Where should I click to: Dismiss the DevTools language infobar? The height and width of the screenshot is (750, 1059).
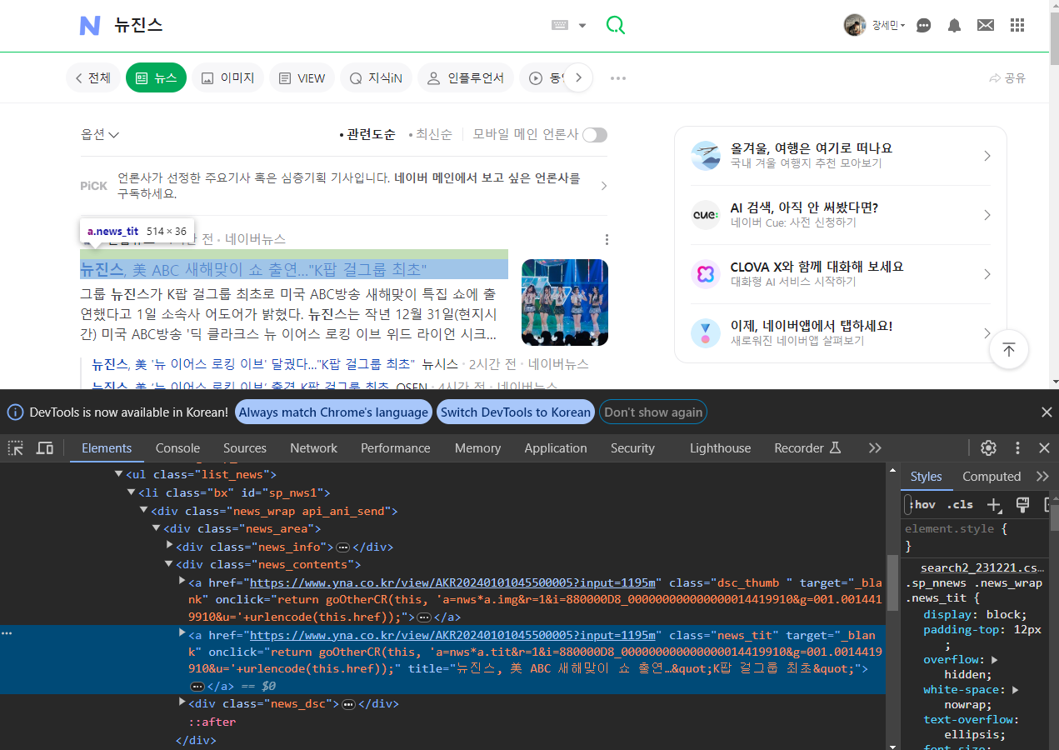click(1047, 412)
